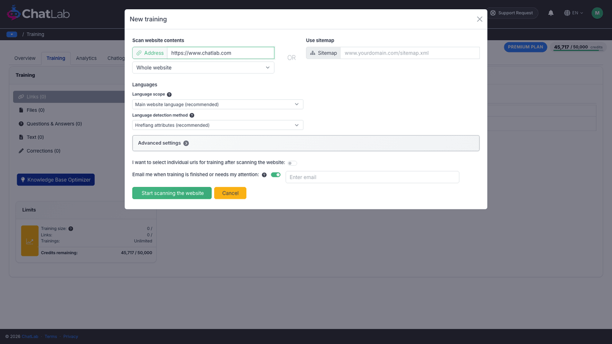Image resolution: width=612 pixels, height=344 pixels.
Task: Click the Address link icon
Action: pos(139,53)
